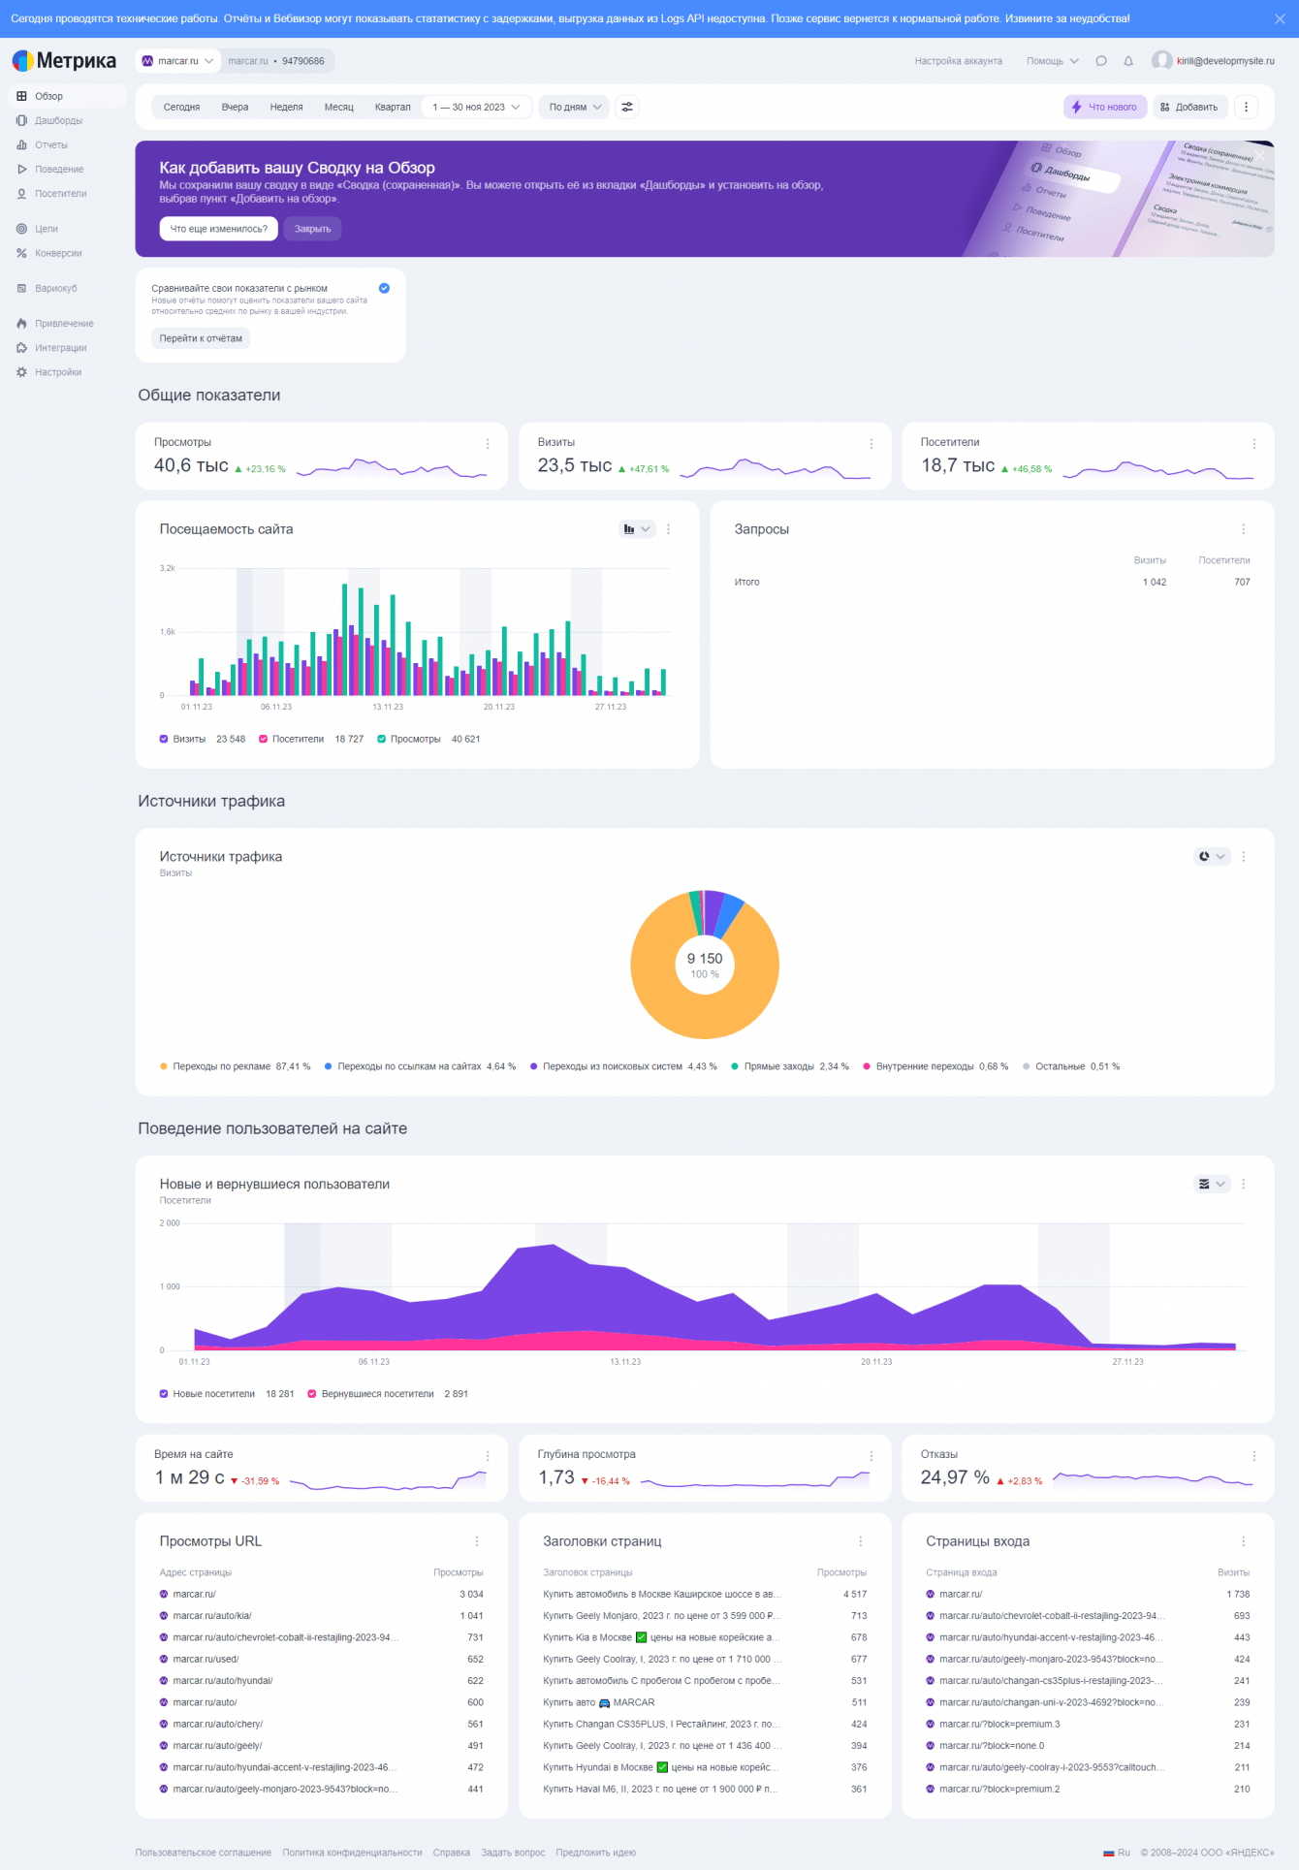The width and height of the screenshot is (1299, 1870).
Task: Click the filter settings sliders icon
Action: tap(627, 108)
